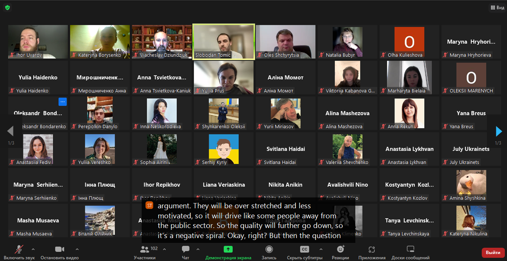This screenshot has height=261, width=507.
Task: Select Slobodan Tomic's video tile
Action: [x=224, y=41]
